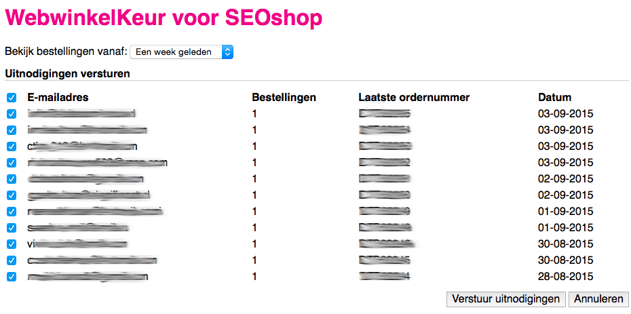The height and width of the screenshot is (314, 631).
Task: Click the Bestellingen column header
Action: tap(284, 98)
